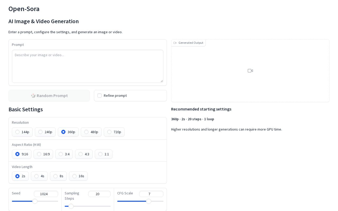Click the Sampling Steps slider handle
Viewport: 338px width, 211px height.
click(x=71, y=206)
